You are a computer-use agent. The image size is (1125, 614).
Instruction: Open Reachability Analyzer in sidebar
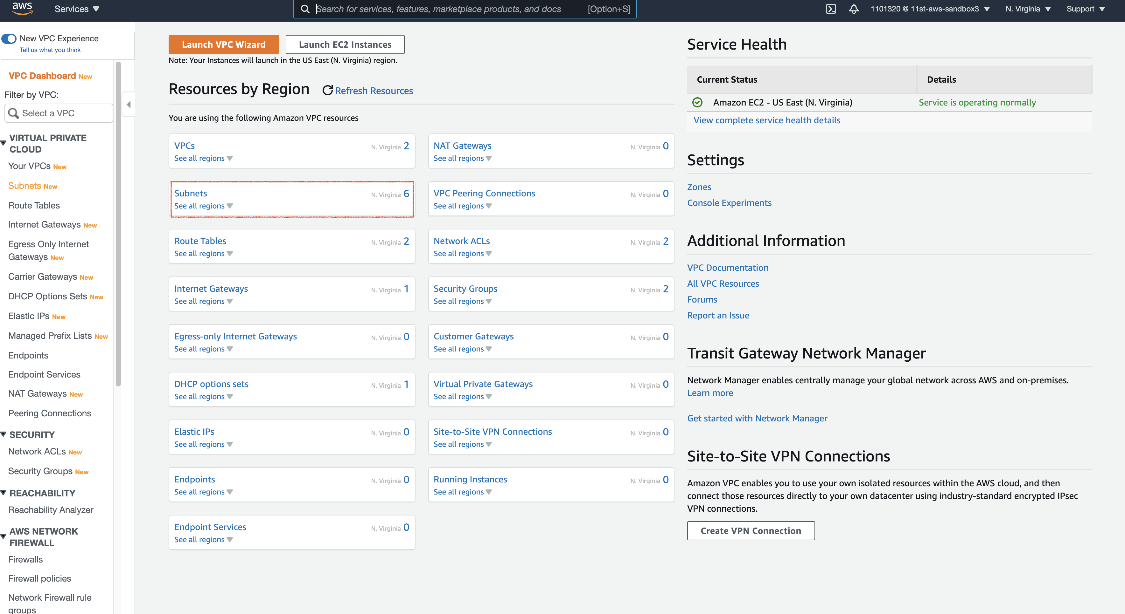pyautogui.click(x=51, y=510)
